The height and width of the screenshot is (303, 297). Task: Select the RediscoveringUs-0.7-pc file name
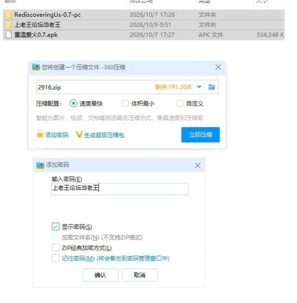click(x=47, y=15)
